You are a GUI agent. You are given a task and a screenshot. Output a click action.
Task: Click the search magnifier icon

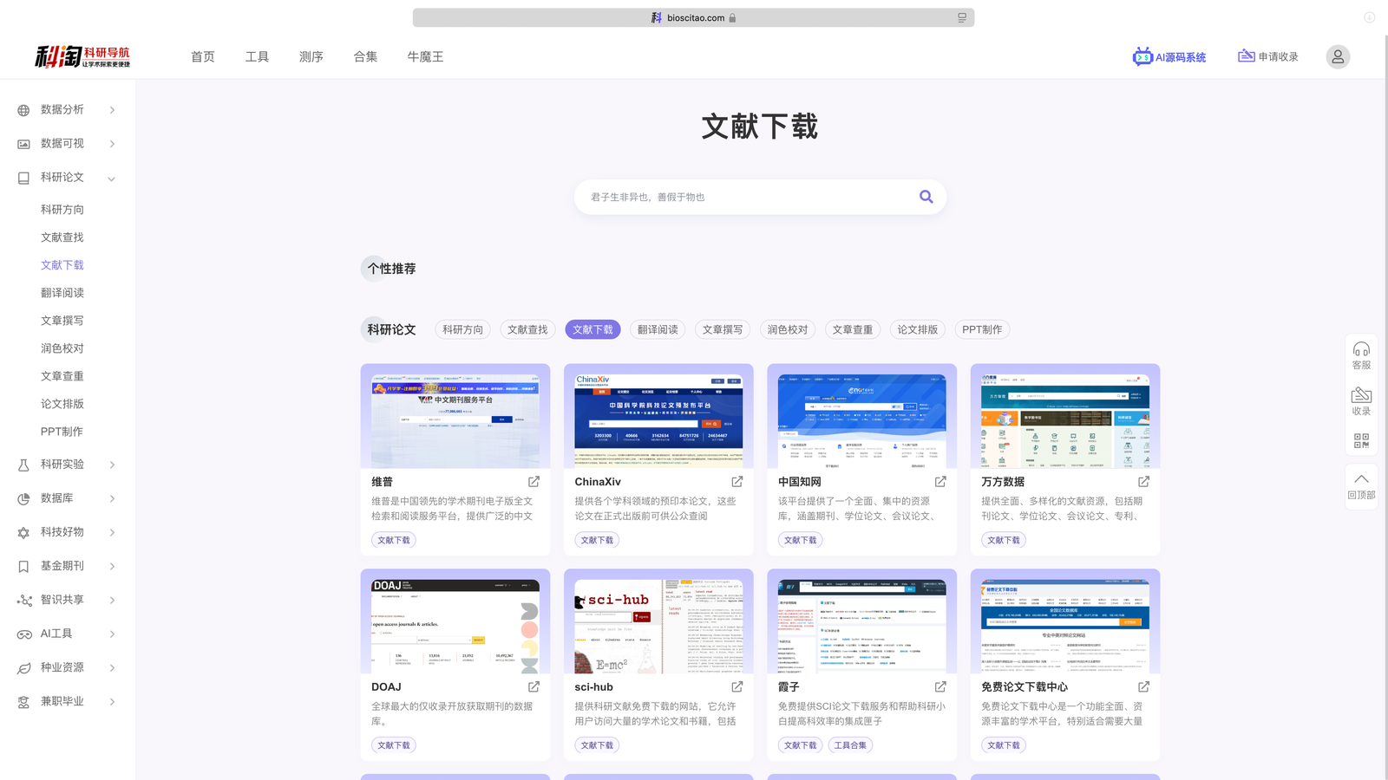926,197
